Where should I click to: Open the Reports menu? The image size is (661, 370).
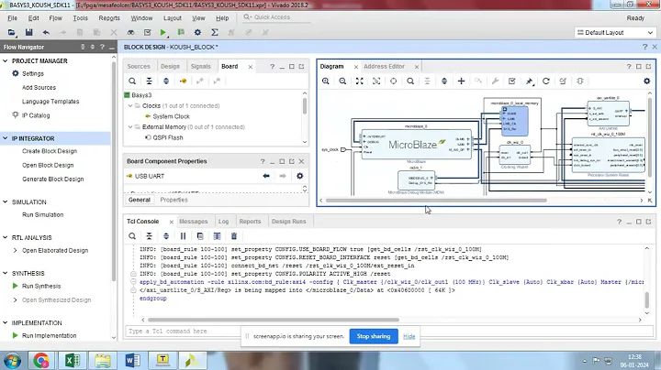[x=109, y=18]
